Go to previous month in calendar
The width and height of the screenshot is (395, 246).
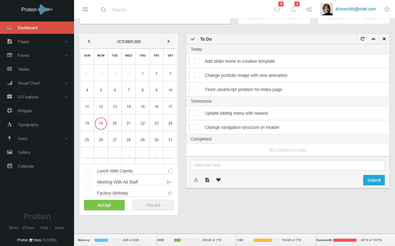point(89,42)
